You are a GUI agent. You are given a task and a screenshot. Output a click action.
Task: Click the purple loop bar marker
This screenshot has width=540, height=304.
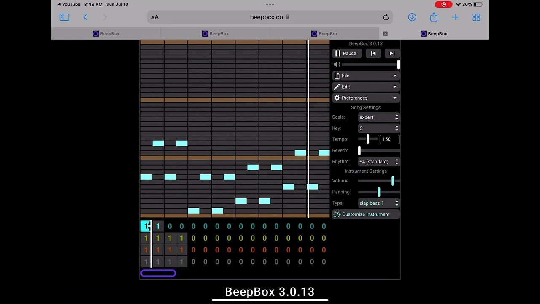(158, 274)
